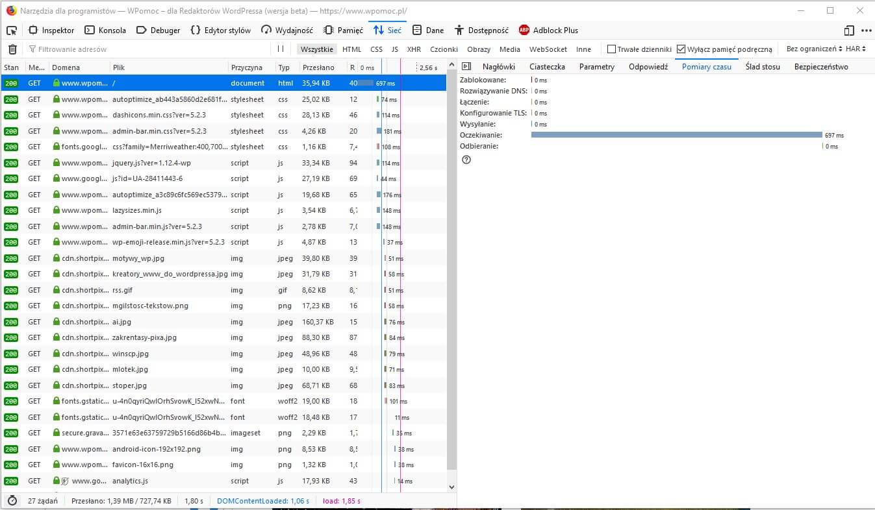Open the HAR dropdown menu

tap(856, 49)
